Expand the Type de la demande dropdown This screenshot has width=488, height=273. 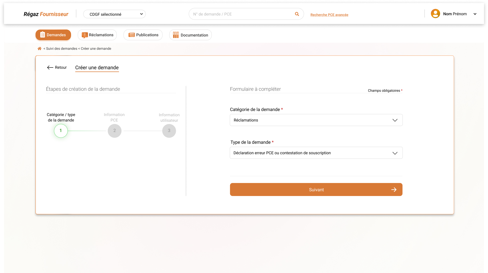click(316, 153)
